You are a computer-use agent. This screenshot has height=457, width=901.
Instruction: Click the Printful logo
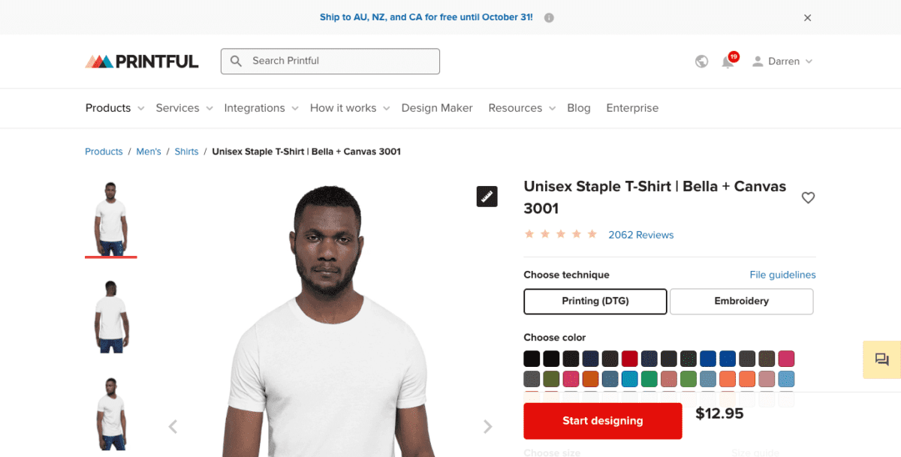[x=142, y=62]
